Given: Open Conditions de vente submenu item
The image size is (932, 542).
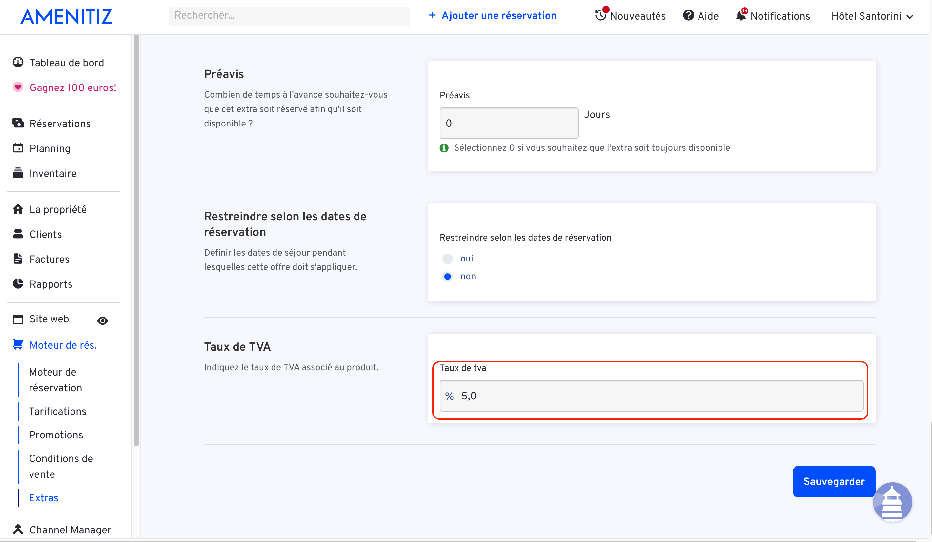Looking at the screenshot, I should tap(61, 466).
